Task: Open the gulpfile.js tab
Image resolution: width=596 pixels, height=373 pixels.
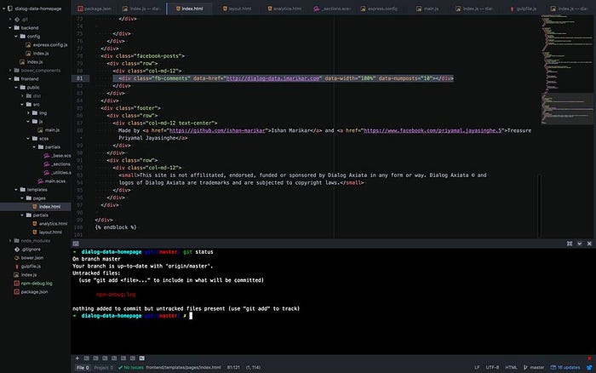Action: 524,9
